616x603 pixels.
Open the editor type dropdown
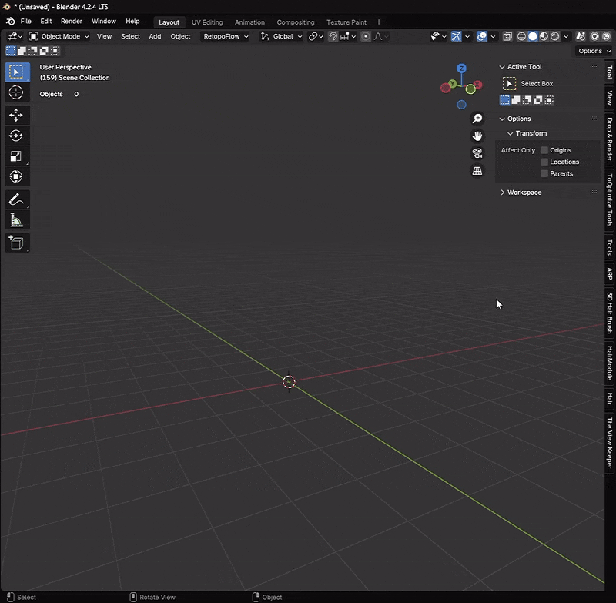point(15,36)
